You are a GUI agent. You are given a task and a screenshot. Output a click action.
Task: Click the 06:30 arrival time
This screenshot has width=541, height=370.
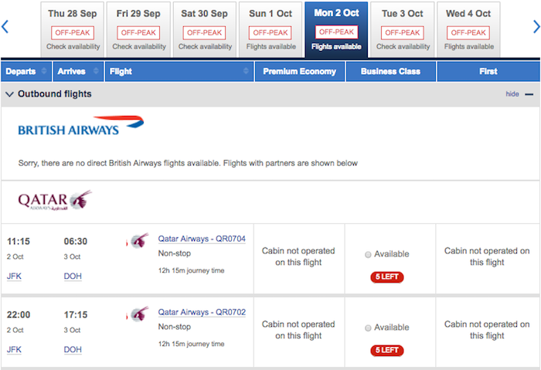(x=76, y=241)
